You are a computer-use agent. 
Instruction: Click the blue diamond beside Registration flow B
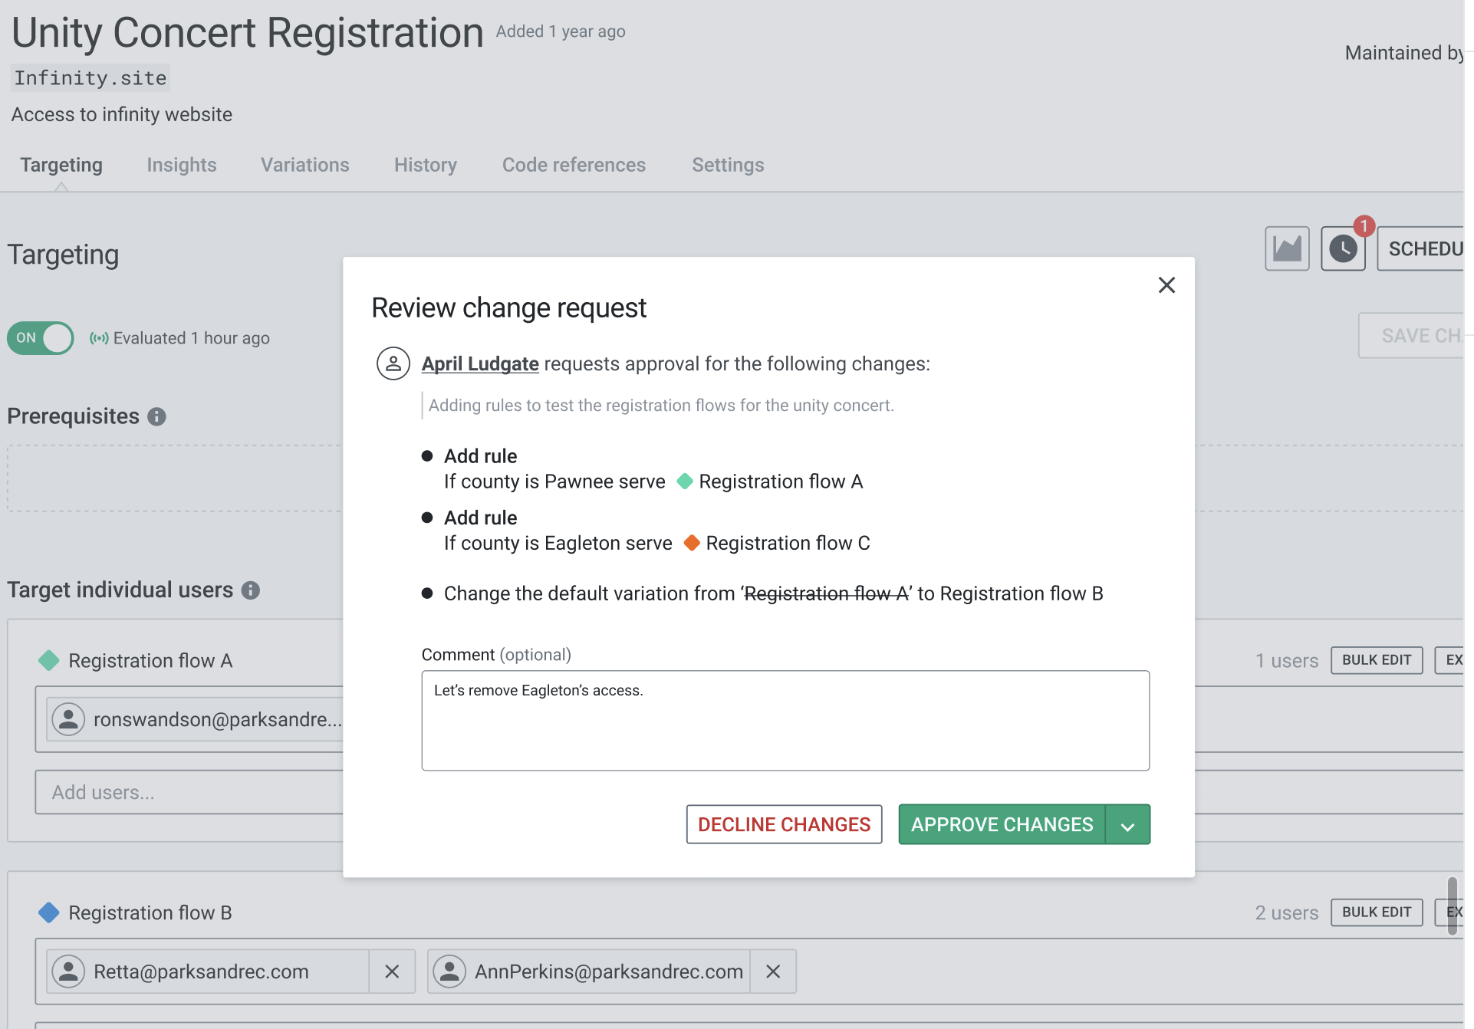(48, 912)
